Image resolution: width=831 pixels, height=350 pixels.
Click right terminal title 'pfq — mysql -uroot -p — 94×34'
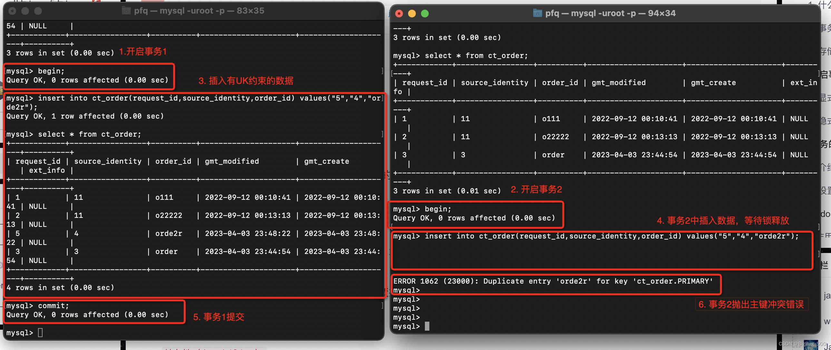tap(610, 13)
